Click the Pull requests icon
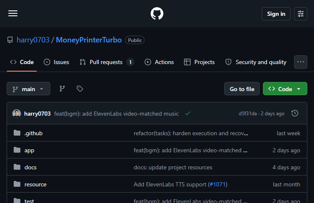The image size is (314, 203). click(83, 62)
